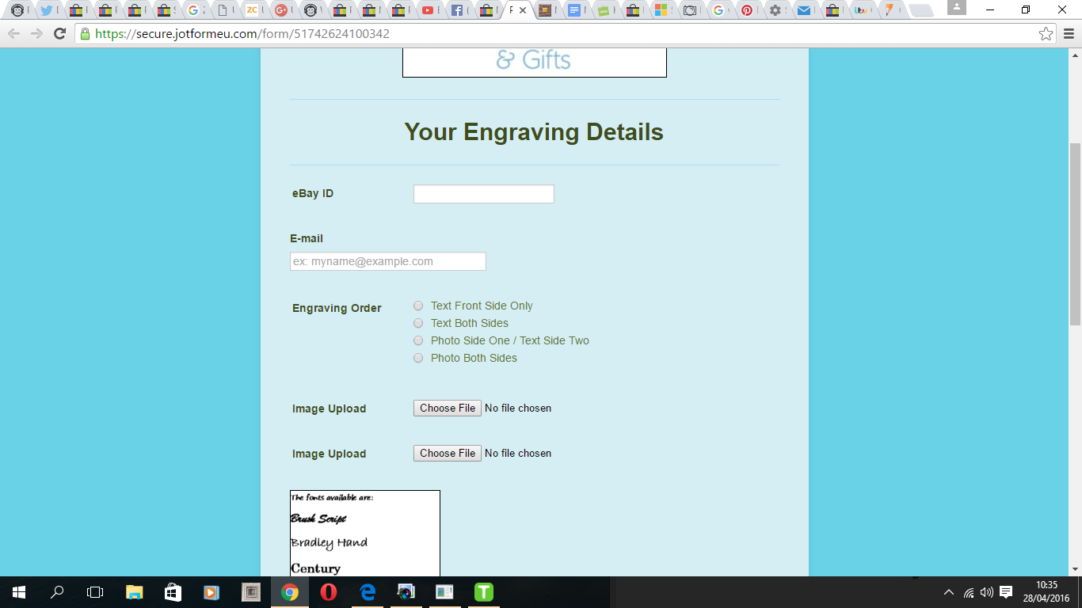Bookmark this page with the star icon
Screen dimensions: 1082x608
click(x=1046, y=34)
